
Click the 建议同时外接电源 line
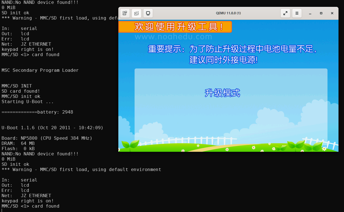[x=223, y=60]
